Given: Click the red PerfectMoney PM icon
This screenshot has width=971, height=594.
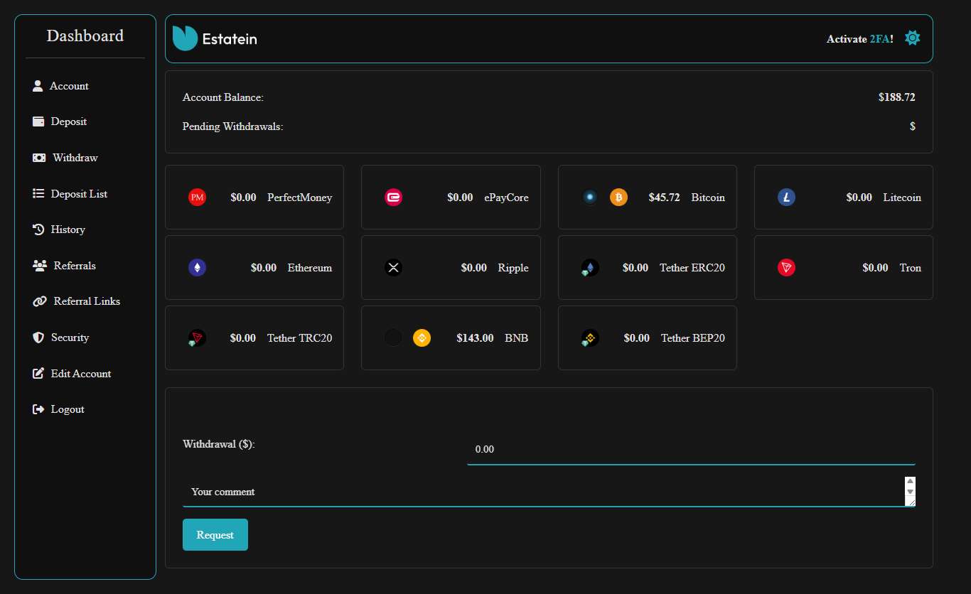Looking at the screenshot, I should click(197, 198).
